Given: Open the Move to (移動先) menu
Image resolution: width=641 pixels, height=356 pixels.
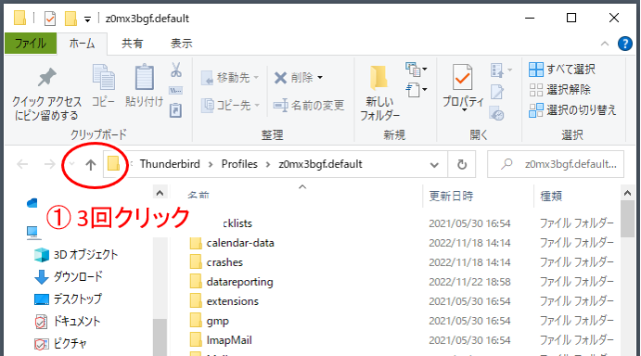Looking at the screenshot, I should pyautogui.click(x=230, y=77).
